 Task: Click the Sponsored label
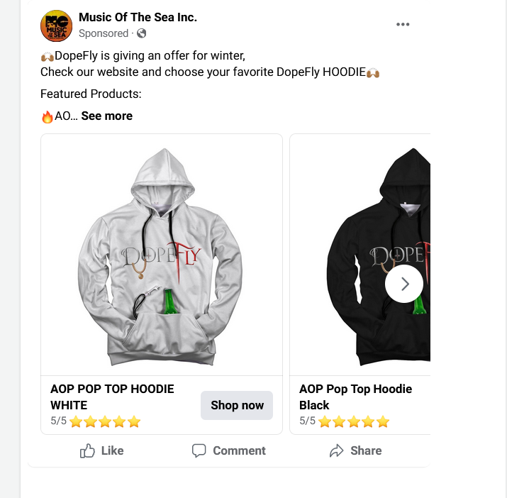(104, 33)
